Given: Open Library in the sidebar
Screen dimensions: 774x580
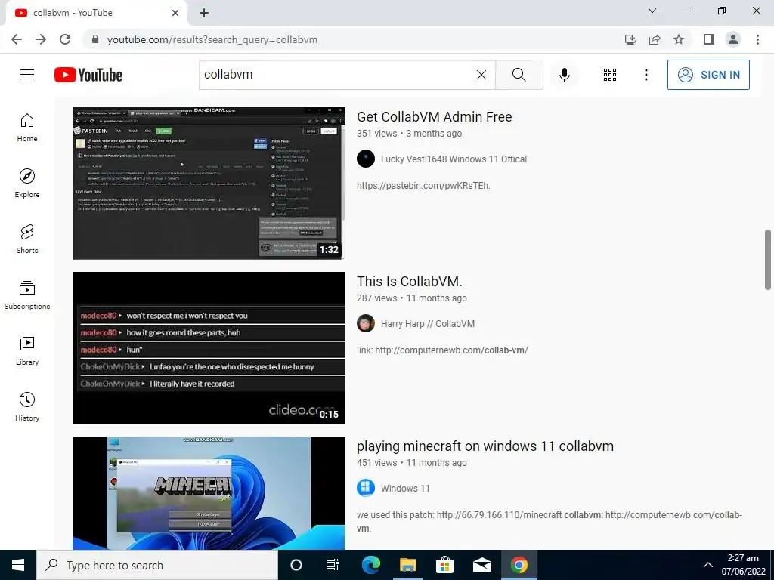Looking at the screenshot, I should coord(27,350).
